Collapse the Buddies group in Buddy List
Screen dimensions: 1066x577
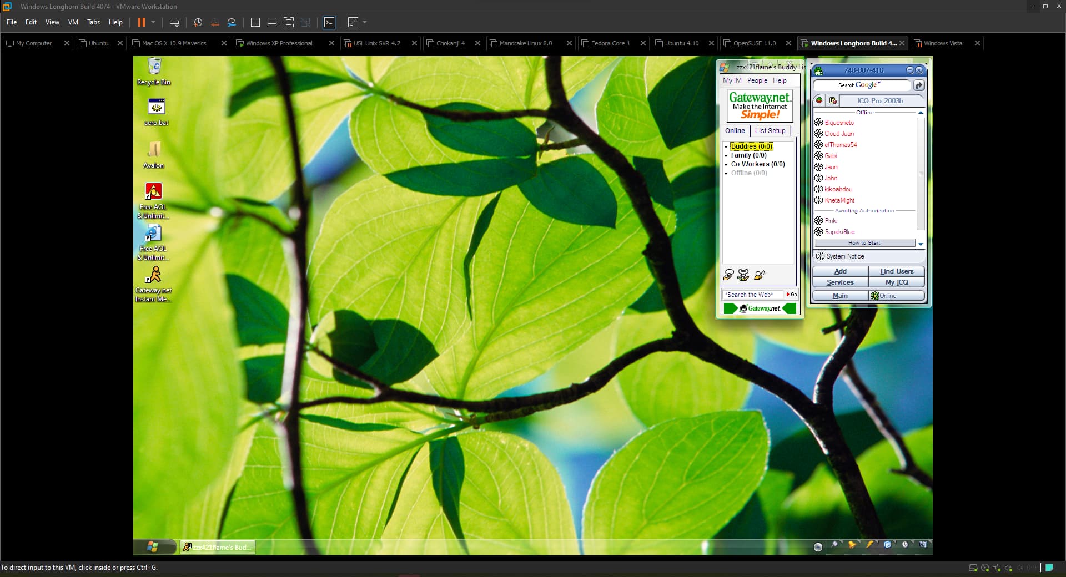[726, 146]
